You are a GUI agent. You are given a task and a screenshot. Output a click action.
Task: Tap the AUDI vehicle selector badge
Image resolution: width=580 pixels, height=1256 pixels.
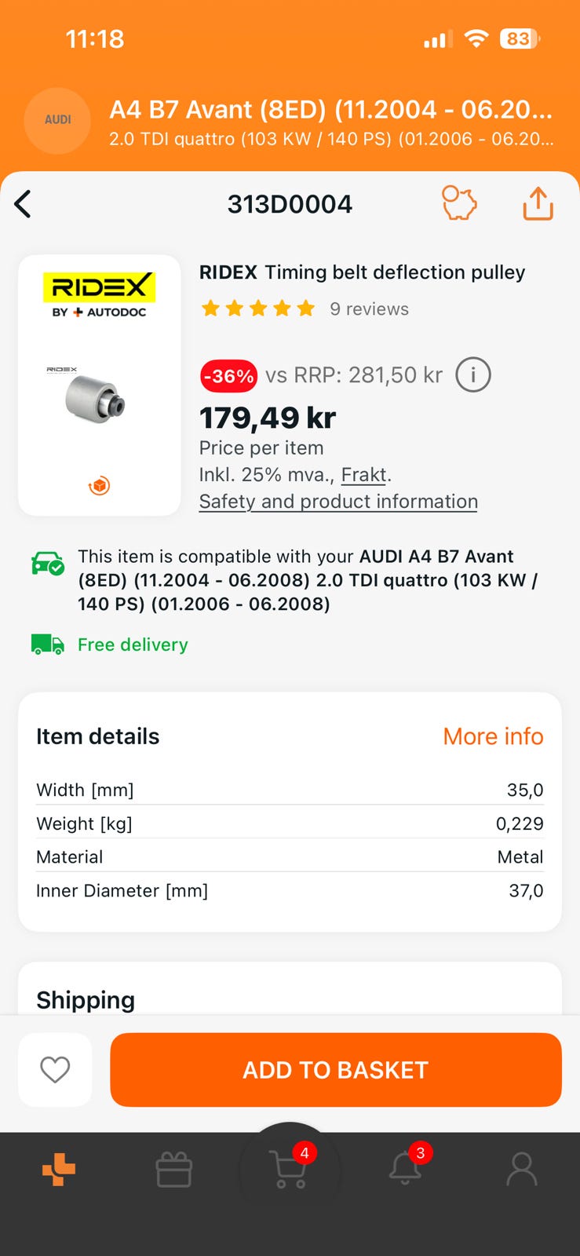(x=58, y=120)
